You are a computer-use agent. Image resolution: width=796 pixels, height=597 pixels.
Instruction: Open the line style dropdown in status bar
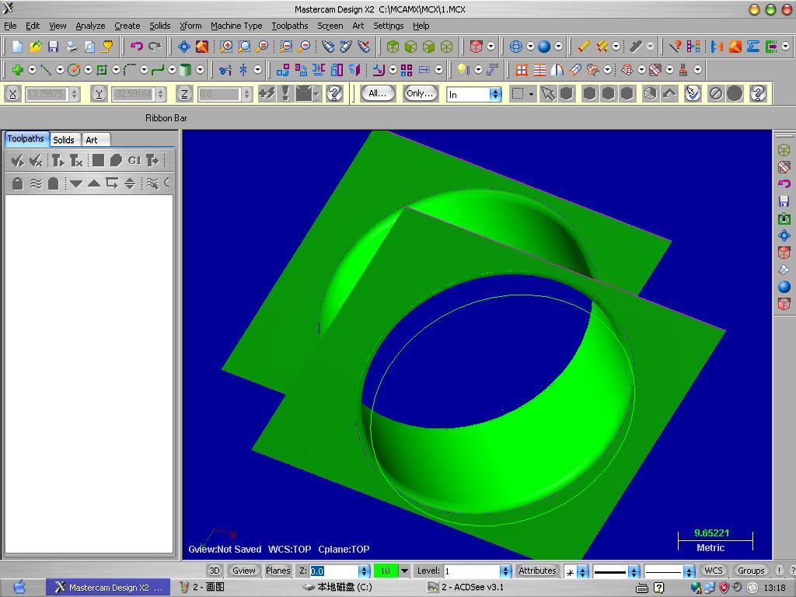click(634, 571)
